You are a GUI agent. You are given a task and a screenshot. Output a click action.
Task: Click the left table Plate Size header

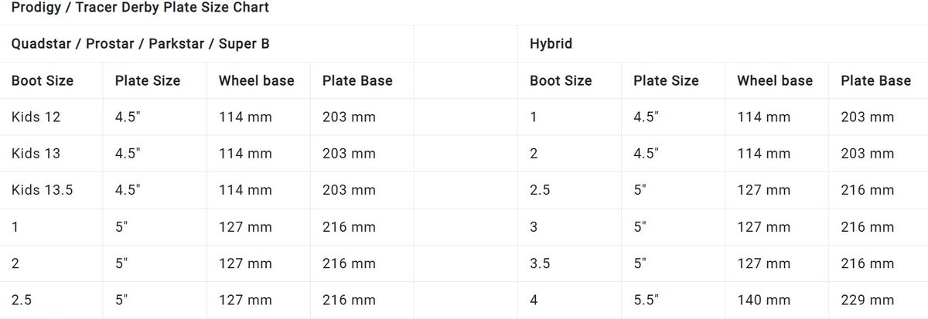(x=147, y=80)
